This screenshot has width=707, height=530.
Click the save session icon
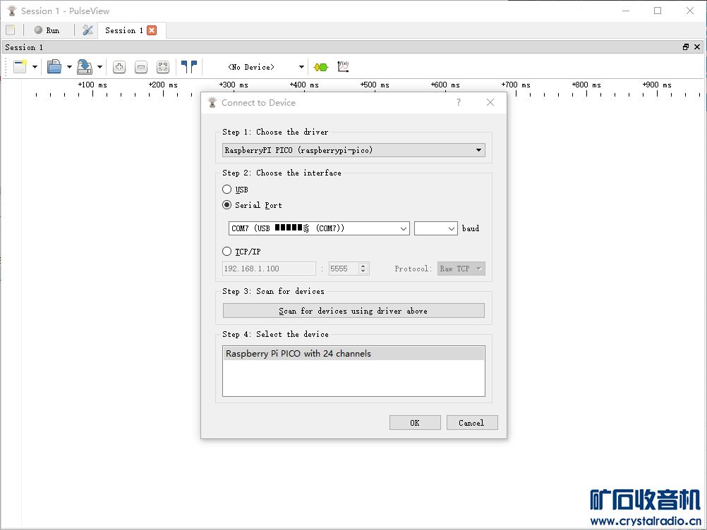click(x=84, y=67)
